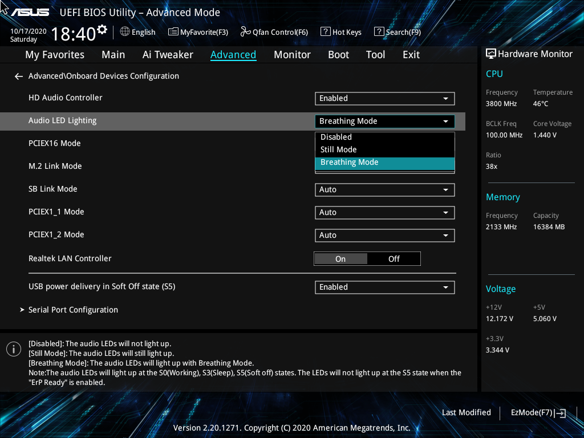Click the Search(F9) question mark icon
This screenshot has width=584, height=438.
click(x=379, y=32)
